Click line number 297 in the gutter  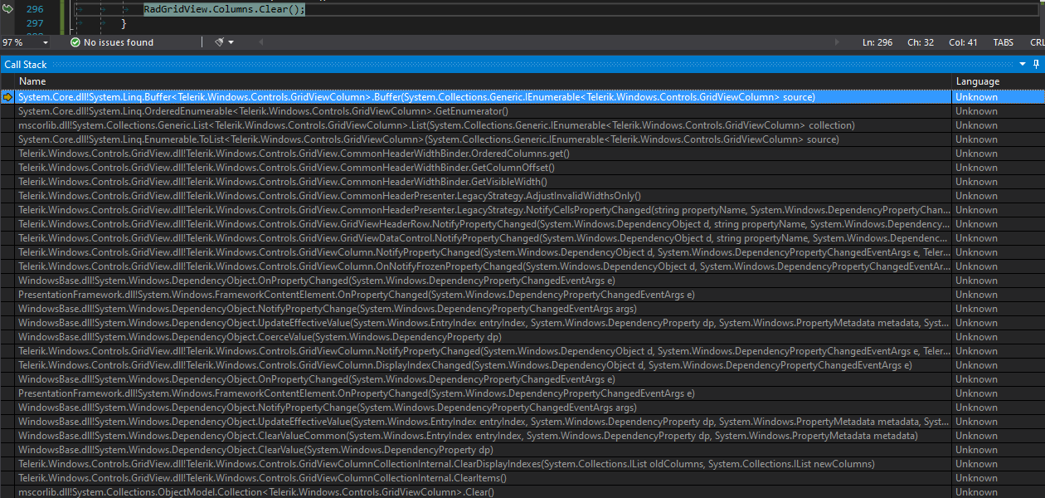pyautogui.click(x=35, y=23)
